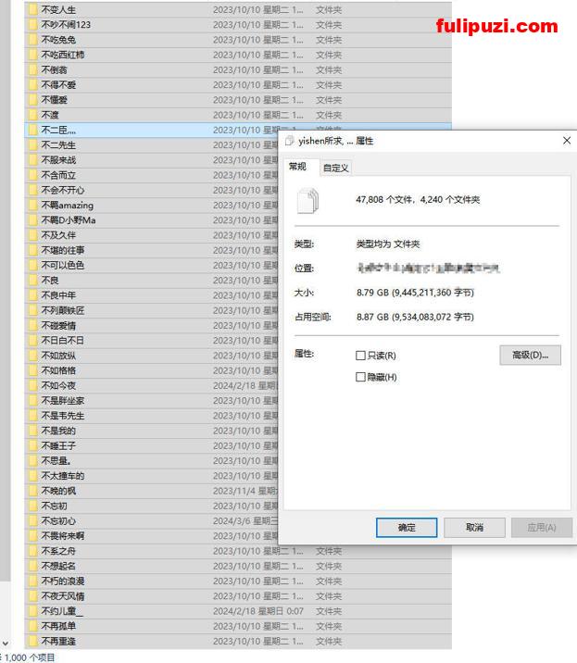
Task: Click the folder icon for 不约儿童_
Action: [x=32, y=611]
